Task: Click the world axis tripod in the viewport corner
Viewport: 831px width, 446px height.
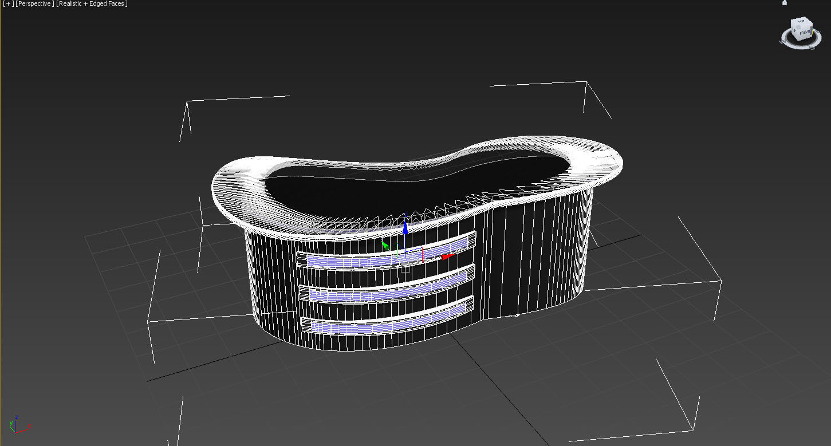Action: click(x=19, y=424)
